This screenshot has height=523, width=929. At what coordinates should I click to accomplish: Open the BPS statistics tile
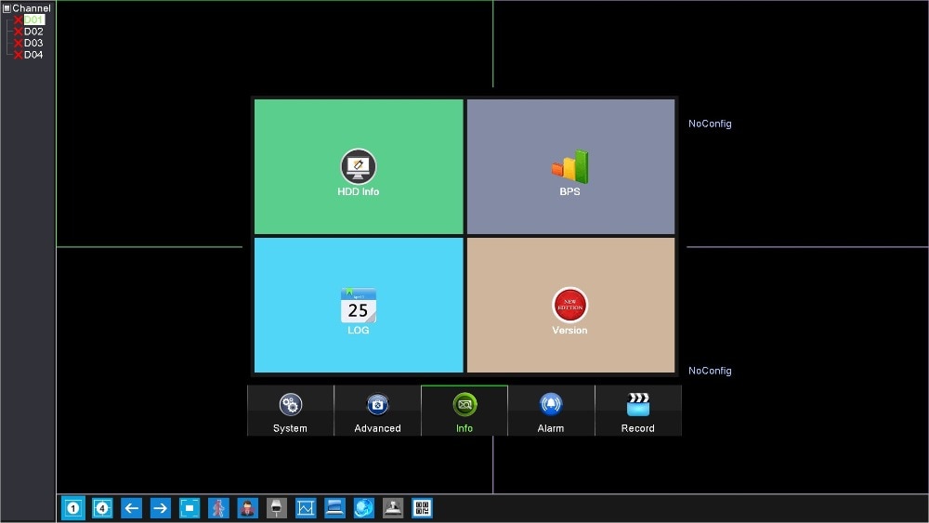570,166
